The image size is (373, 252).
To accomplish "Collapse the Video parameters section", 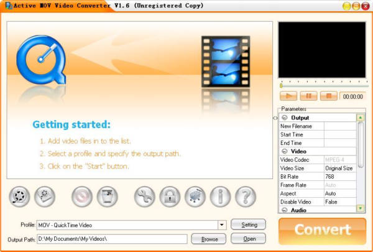I will (x=285, y=151).
